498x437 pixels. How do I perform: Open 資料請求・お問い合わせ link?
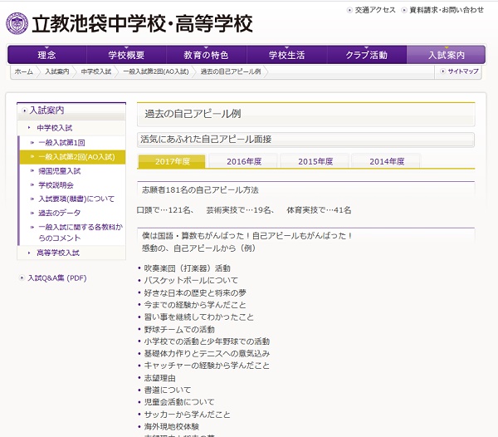pyautogui.click(x=446, y=10)
